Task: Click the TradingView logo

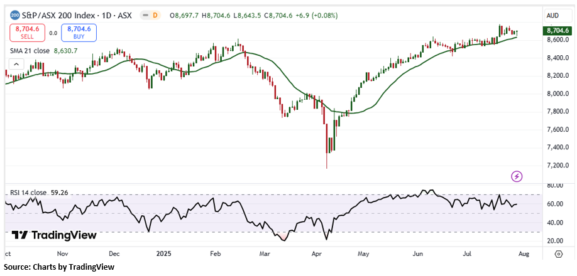Action: [x=53, y=235]
